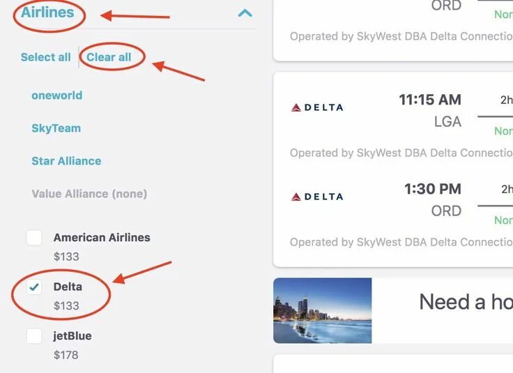This screenshot has width=513, height=373.
Task: Click the Delta logo on the 1:30 PM flight
Action: (x=316, y=197)
